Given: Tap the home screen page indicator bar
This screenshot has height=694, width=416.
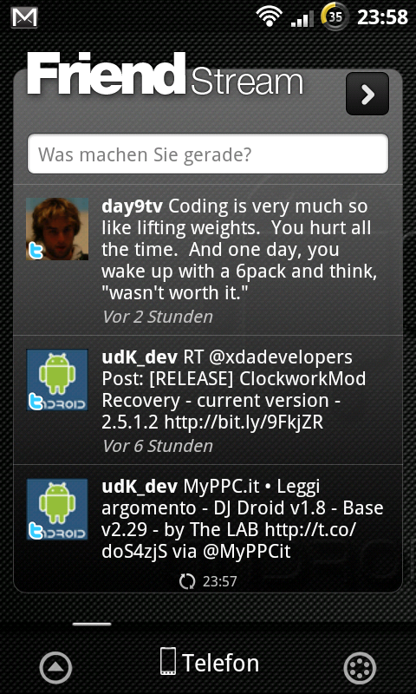Looking at the screenshot, I should pos(92,624).
